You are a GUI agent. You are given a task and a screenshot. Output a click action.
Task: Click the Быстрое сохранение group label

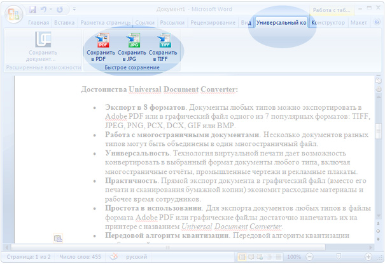tap(132, 68)
